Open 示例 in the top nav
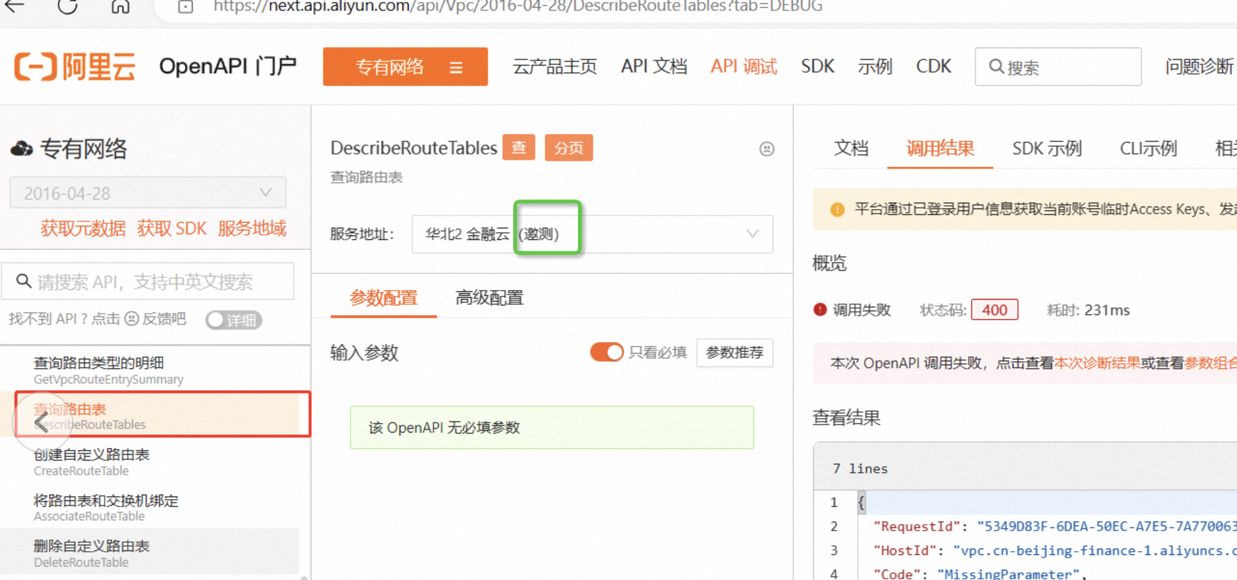1237x580 pixels. coord(875,67)
